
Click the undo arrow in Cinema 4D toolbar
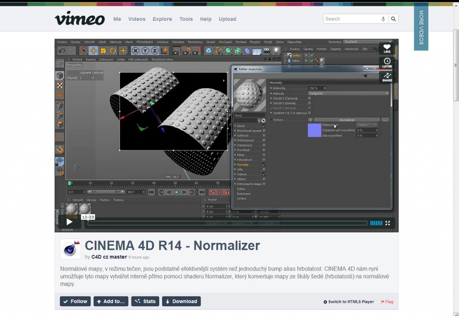coord(62,51)
